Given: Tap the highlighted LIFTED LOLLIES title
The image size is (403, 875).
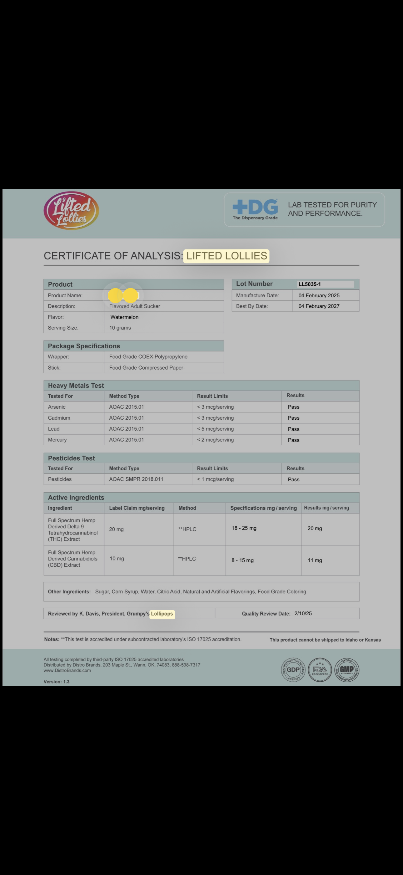Looking at the screenshot, I should pos(226,256).
